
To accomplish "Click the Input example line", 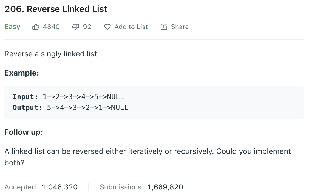I will (x=69, y=97).
